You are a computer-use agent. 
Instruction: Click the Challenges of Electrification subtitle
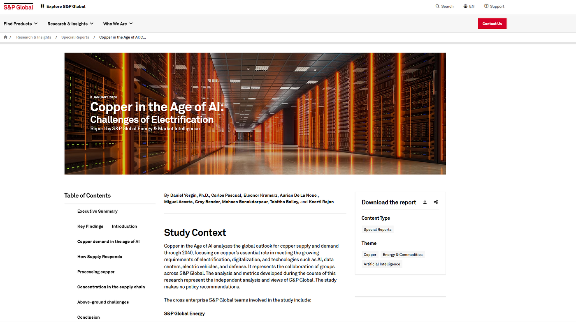tap(152, 120)
